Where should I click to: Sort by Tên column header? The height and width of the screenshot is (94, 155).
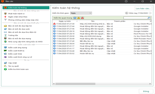tap(93, 21)
